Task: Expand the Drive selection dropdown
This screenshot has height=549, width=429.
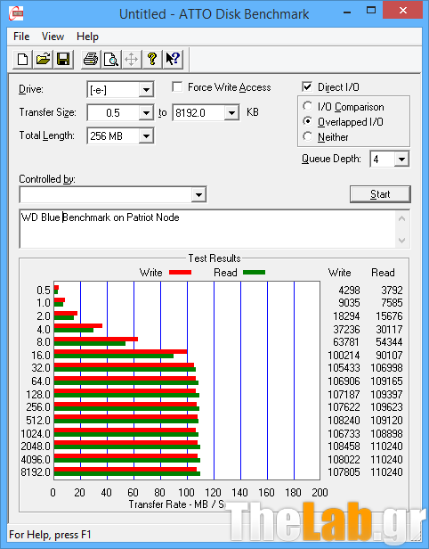Action: tap(146, 90)
